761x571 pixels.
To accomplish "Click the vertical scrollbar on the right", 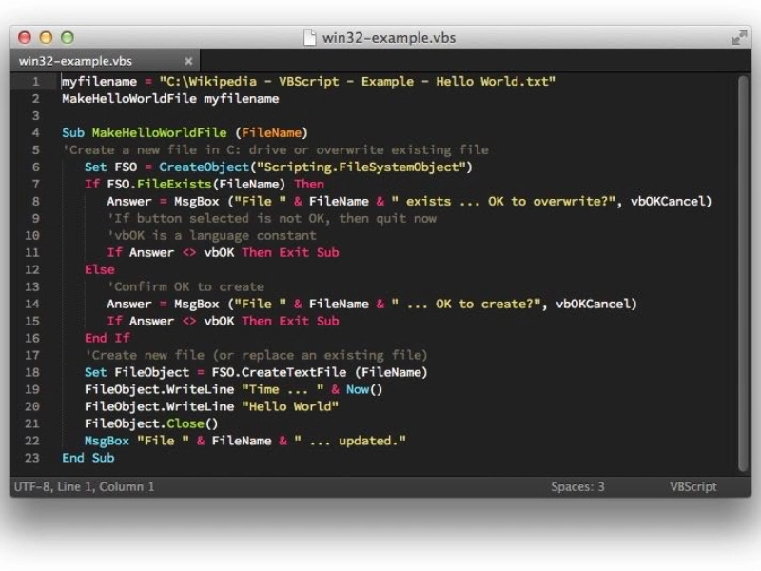I will pyautogui.click(x=743, y=266).
